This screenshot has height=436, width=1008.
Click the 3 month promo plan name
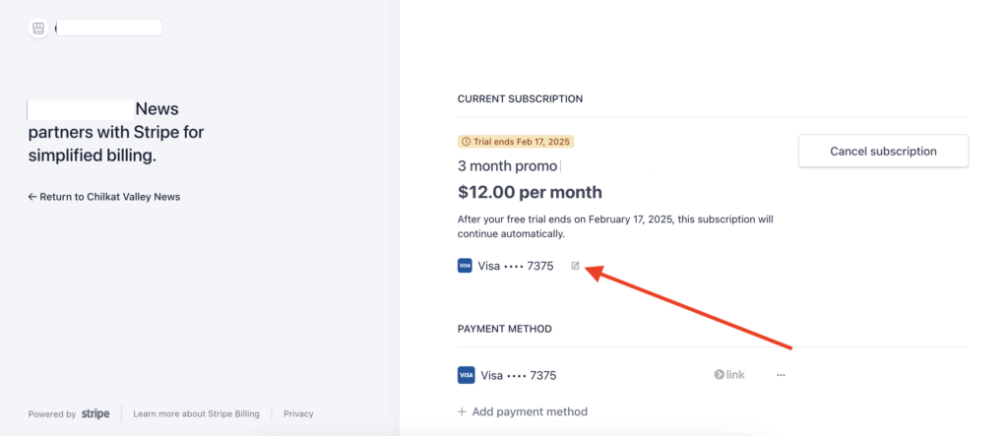tap(507, 166)
